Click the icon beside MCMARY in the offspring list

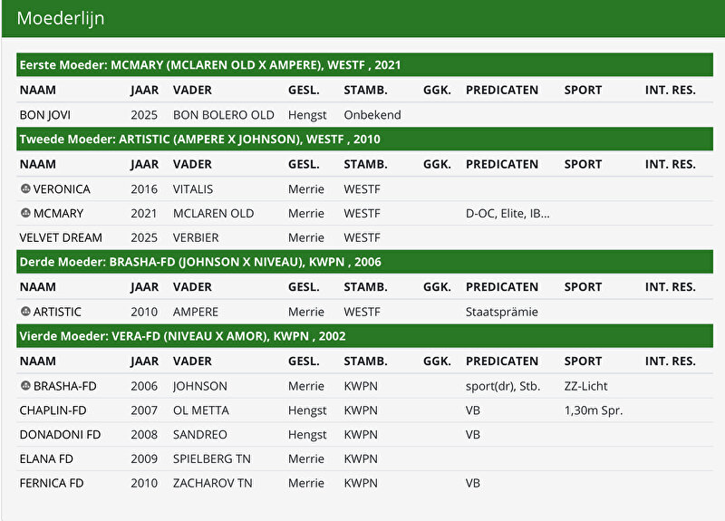coord(25,214)
